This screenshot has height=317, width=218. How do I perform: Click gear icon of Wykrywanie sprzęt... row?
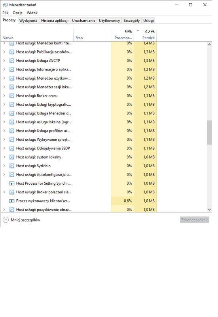point(12,139)
